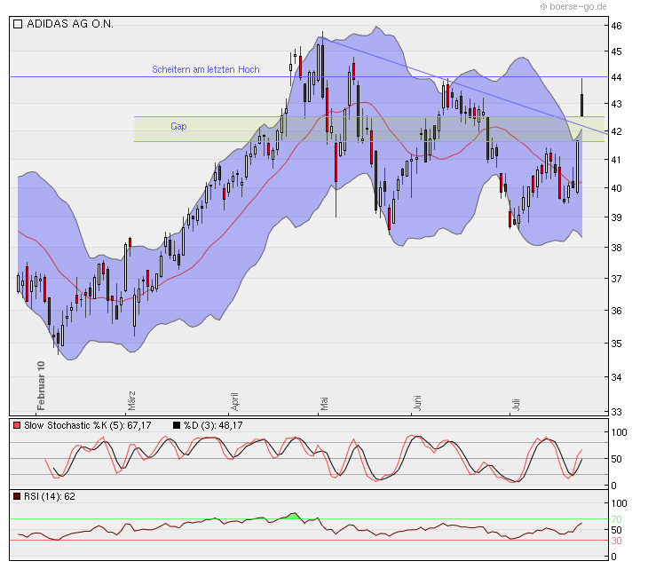Image resolution: width=648 pixels, height=569 pixels.
Task: Click the dark red RSI (14) legend square
Action: click(x=18, y=496)
